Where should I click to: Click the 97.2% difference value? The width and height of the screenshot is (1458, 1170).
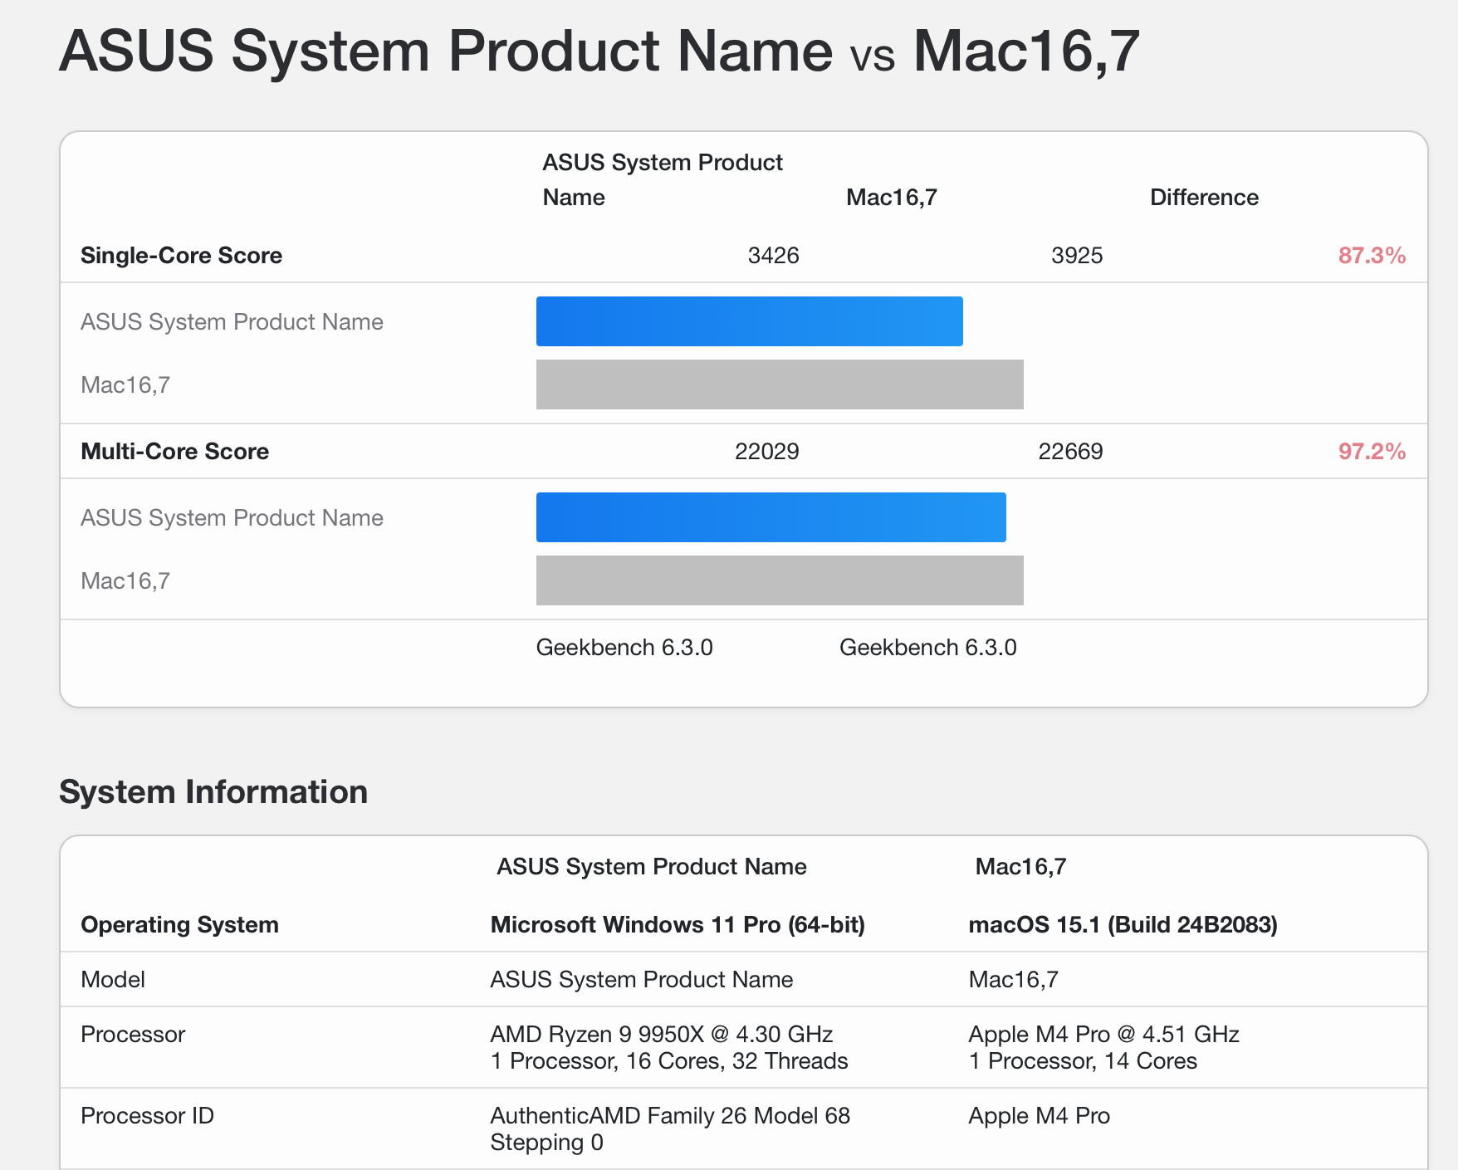pyautogui.click(x=1372, y=451)
